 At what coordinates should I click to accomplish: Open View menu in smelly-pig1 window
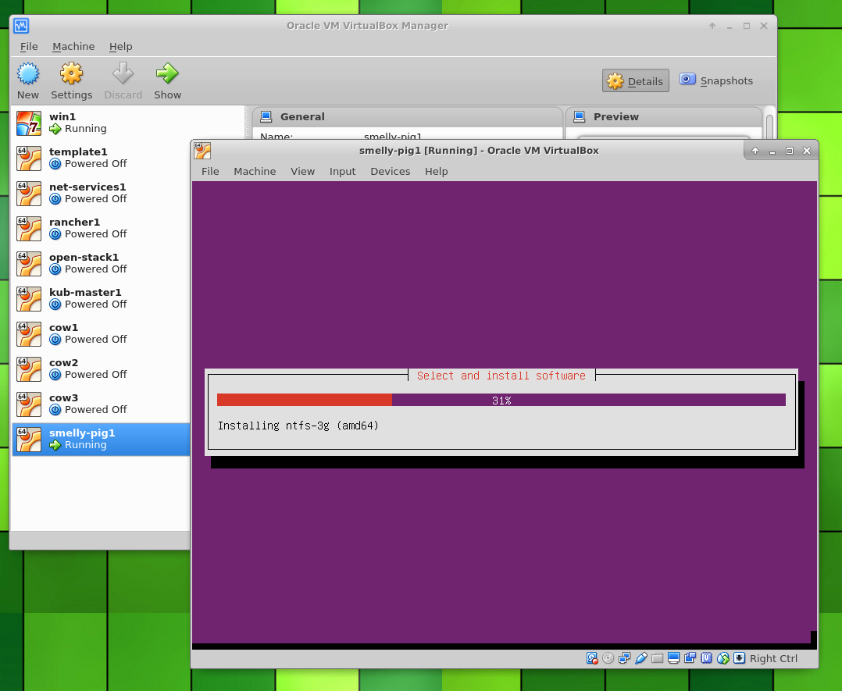(302, 171)
